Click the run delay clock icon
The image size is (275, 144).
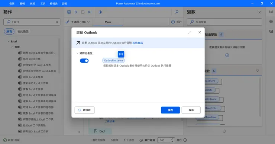point(141,140)
